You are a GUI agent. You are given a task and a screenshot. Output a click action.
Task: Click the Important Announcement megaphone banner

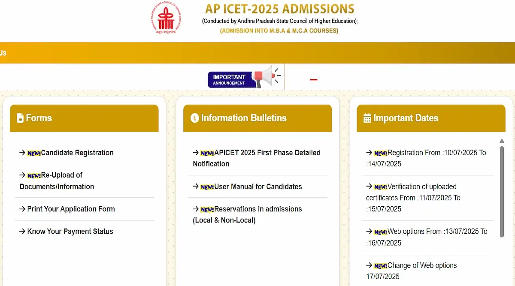(244, 78)
